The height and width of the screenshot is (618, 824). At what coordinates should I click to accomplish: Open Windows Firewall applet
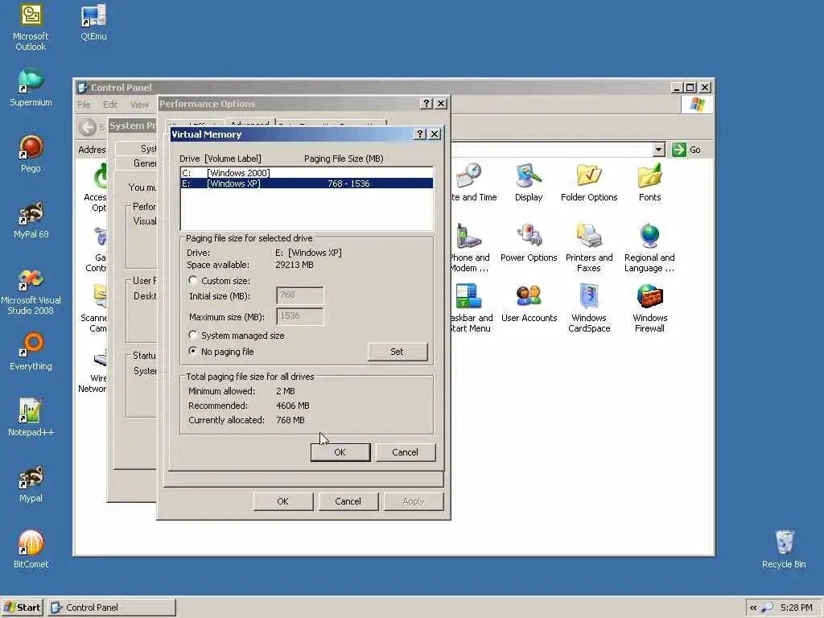(649, 308)
